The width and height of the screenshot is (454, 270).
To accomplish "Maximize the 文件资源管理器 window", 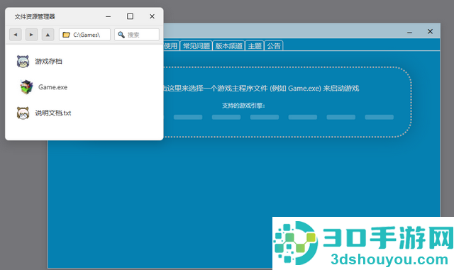I will click(130, 16).
